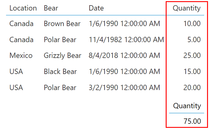
Task: Select the Brown Bear cell
Action: pos(62,24)
